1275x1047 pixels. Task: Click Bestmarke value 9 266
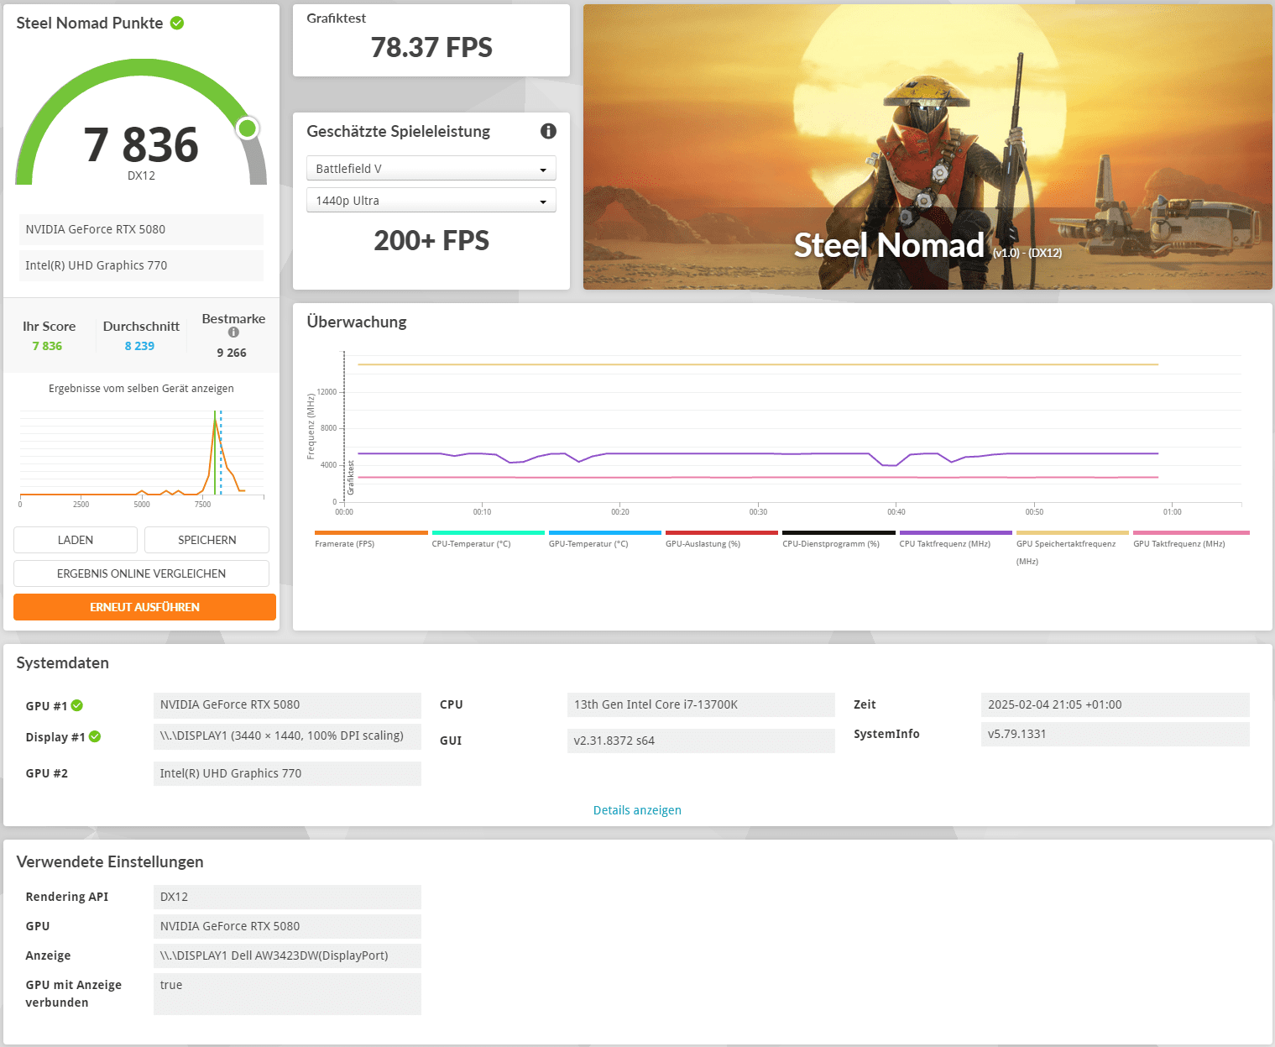tap(232, 353)
